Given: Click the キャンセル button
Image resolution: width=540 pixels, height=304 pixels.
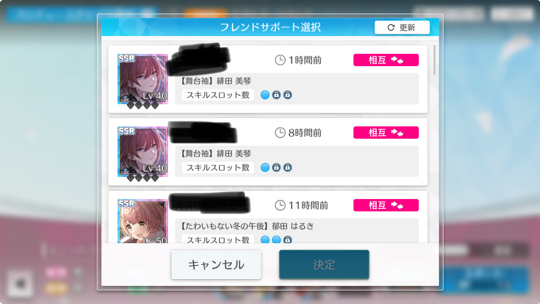Looking at the screenshot, I should (x=216, y=265).
